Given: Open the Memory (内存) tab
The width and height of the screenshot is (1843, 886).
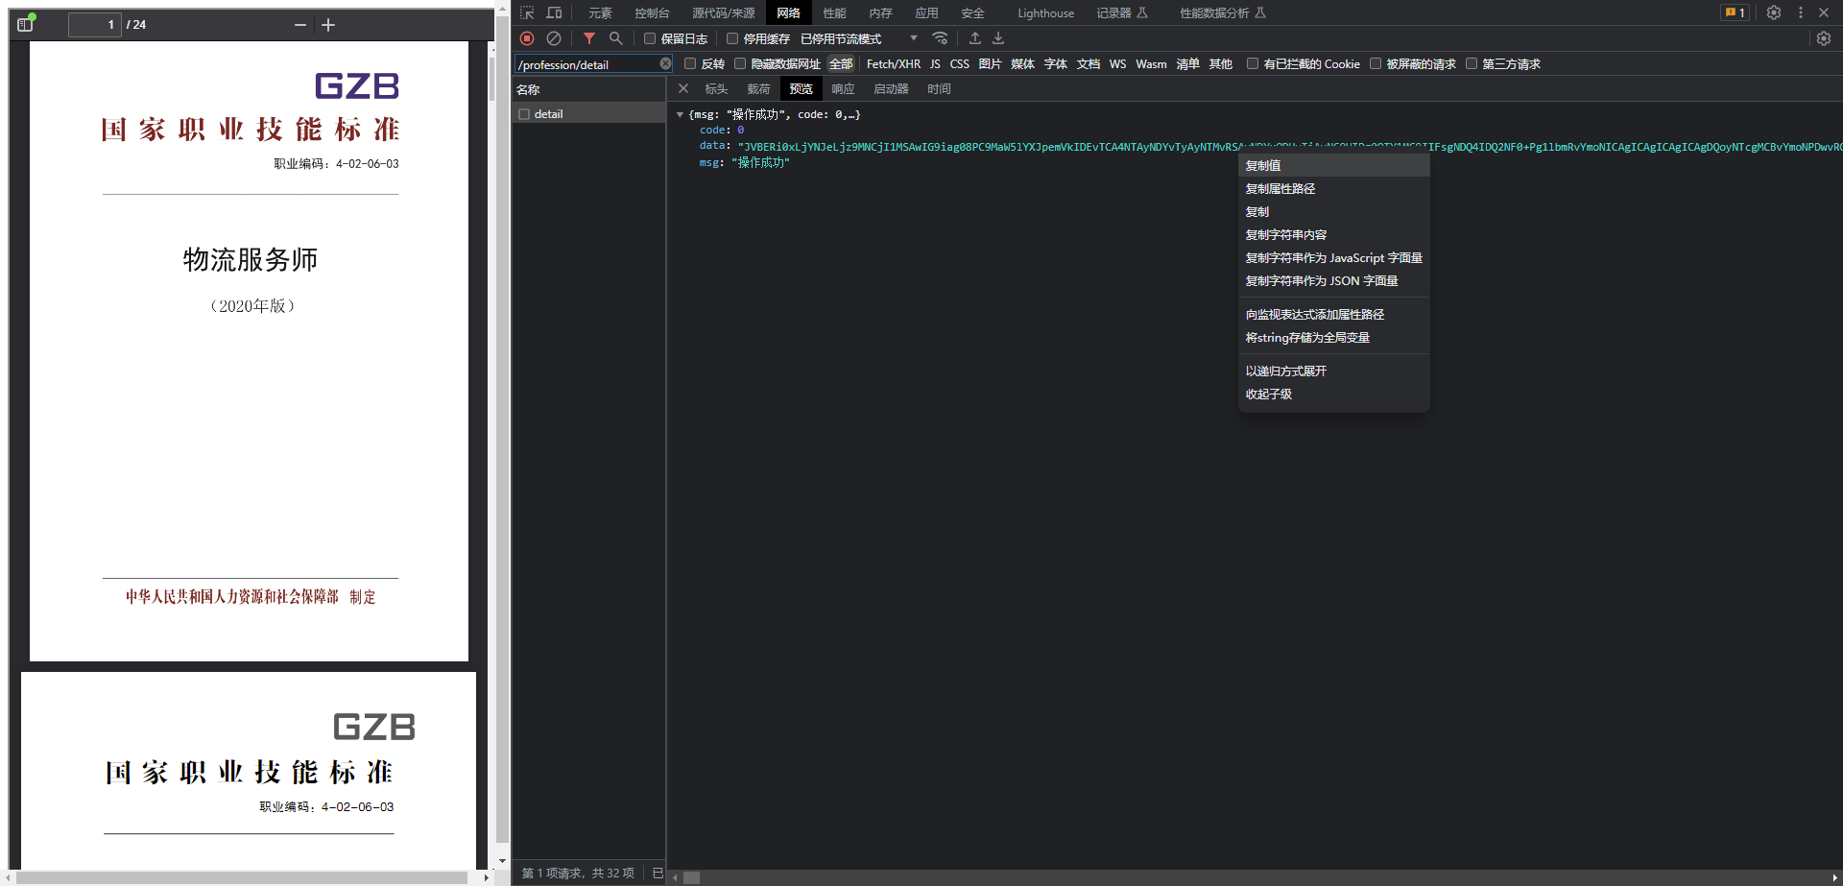Looking at the screenshot, I should (880, 12).
